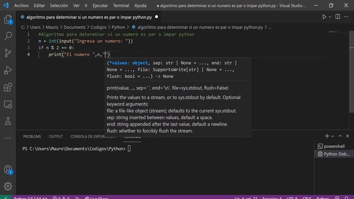354x199 pixels.
Task: Click the Users breadcrumb segment
Action: 35,27
